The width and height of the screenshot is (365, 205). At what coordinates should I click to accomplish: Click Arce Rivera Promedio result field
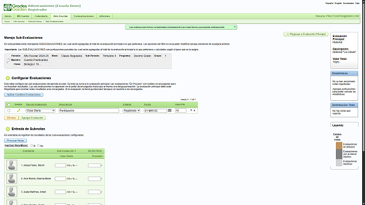tap(94, 179)
